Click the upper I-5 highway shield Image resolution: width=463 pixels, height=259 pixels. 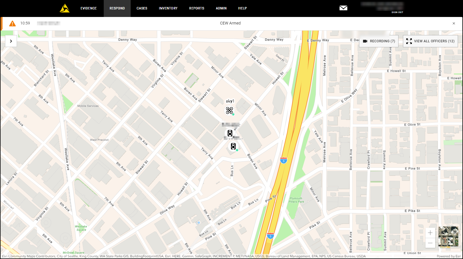click(x=284, y=160)
